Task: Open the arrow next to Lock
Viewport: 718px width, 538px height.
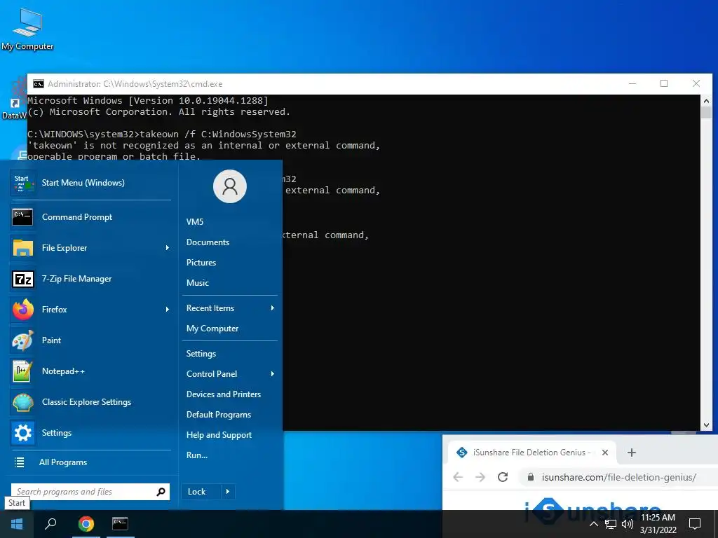Action: pos(228,492)
